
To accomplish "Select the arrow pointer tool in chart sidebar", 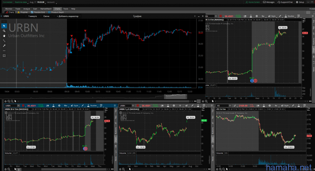I will click(4, 26).
